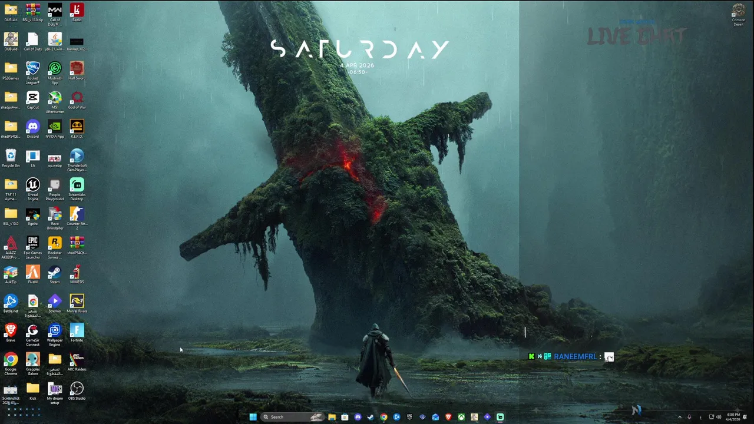Open the taskbar clock and date
The image size is (754, 424).
(733, 417)
